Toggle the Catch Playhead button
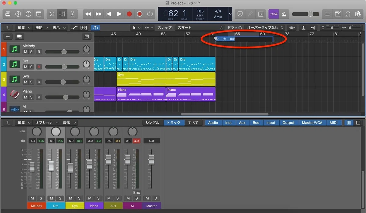The width and height of the screenshot is (366, 213). (x=95, y=28)
